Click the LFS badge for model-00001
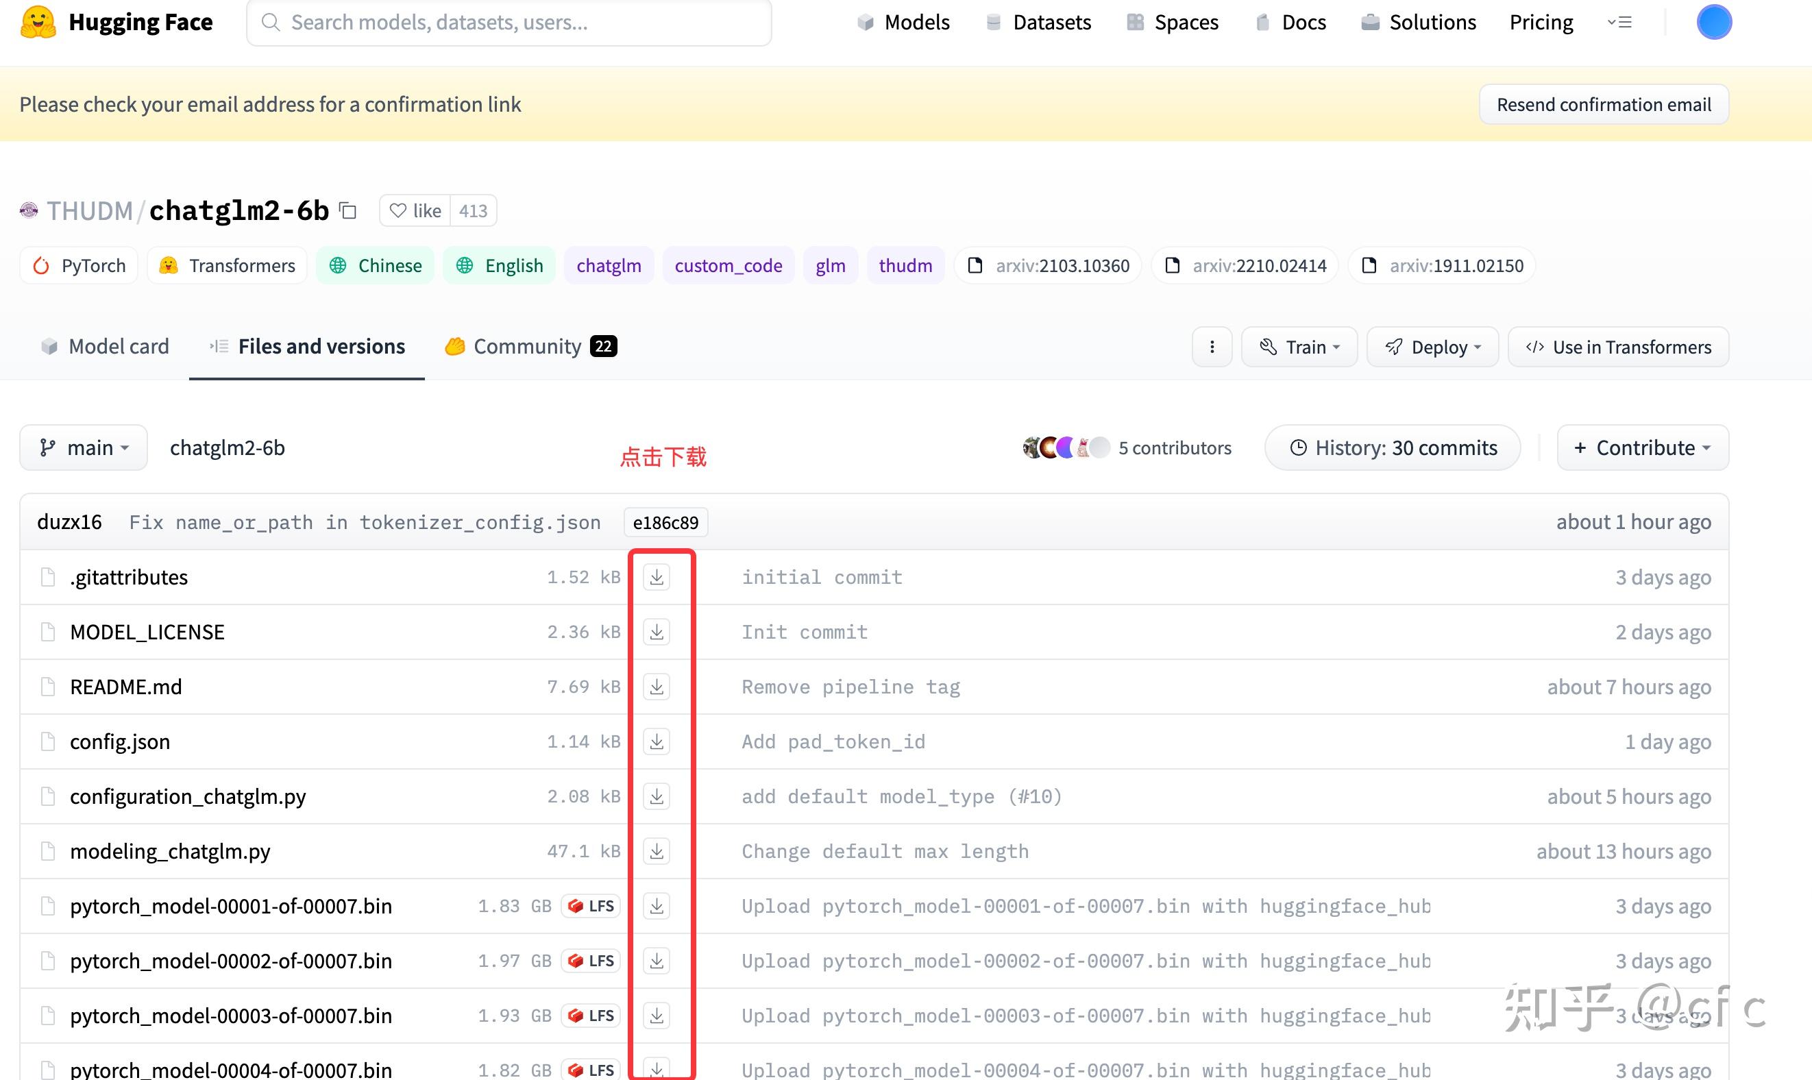The height and width of the screenshot is (1080, 1812). pyautogui.click(x=591, y=906)
